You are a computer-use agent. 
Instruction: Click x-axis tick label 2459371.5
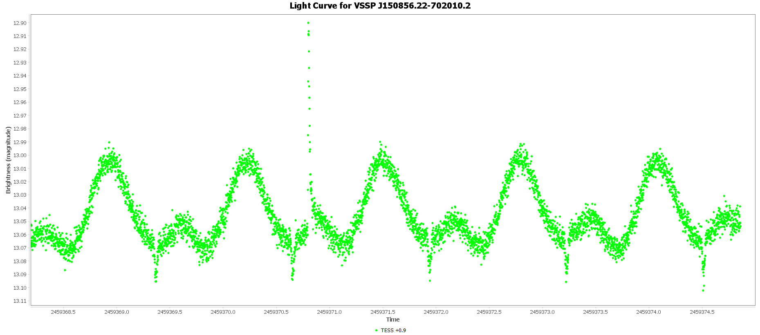(383, 312)
